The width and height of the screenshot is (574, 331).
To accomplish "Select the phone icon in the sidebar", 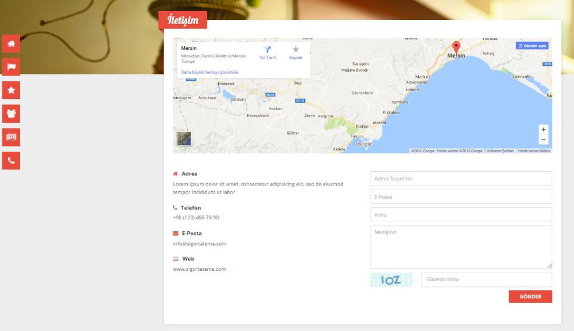I will 11,161.
